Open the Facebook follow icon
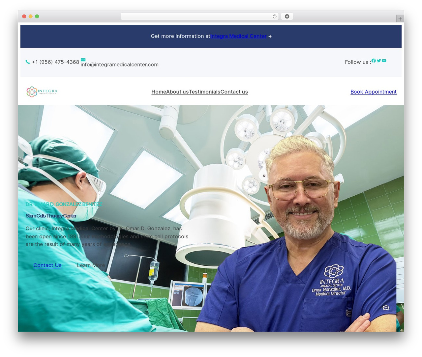The height and width of the screenshot is (357, 422). pyautogui.click(x=374, y=61)
